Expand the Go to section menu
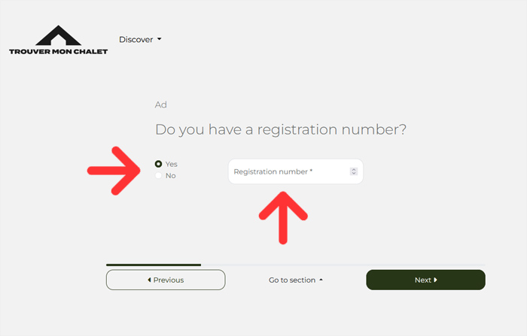 click(295, 280)
